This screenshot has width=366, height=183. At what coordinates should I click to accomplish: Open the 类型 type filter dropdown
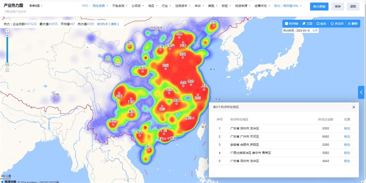213,6
